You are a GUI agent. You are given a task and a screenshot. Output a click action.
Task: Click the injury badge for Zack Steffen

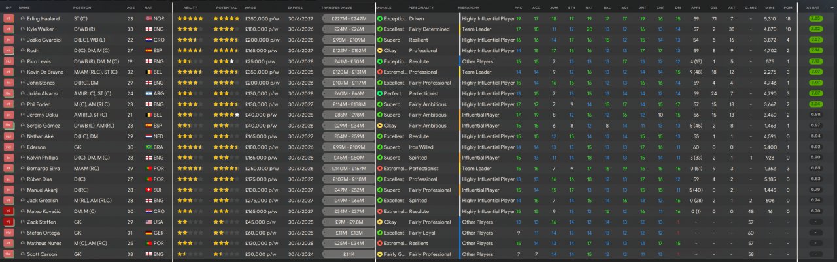9,222
